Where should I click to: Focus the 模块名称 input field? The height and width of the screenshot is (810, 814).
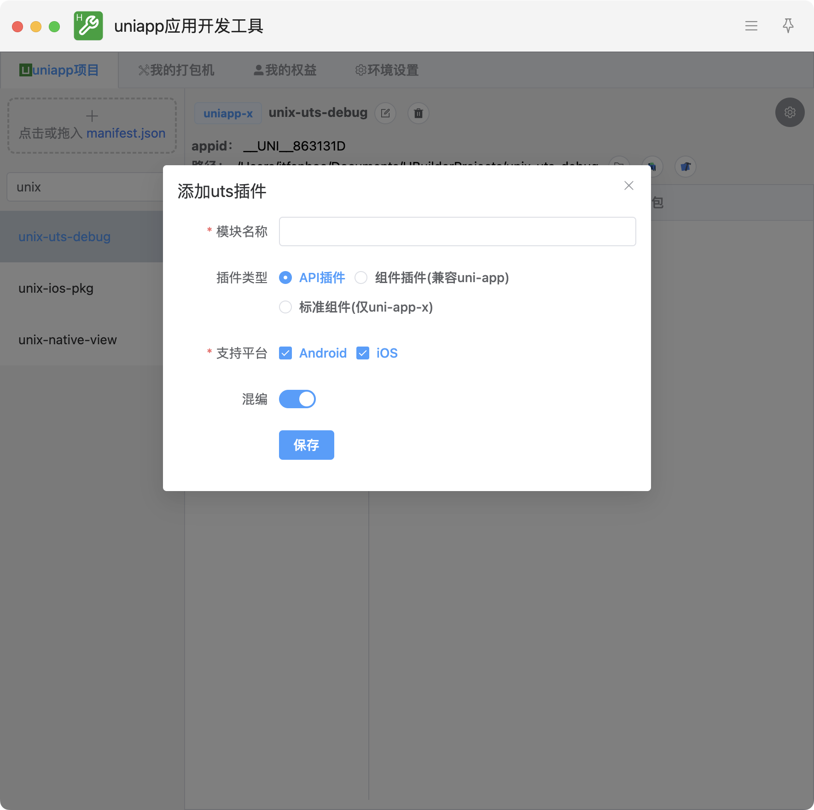click(458, 231)
